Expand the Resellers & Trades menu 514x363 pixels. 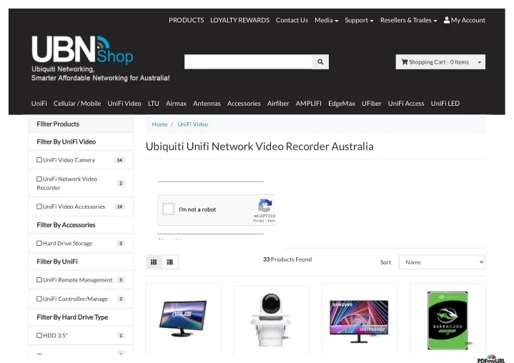click(408, 20)
